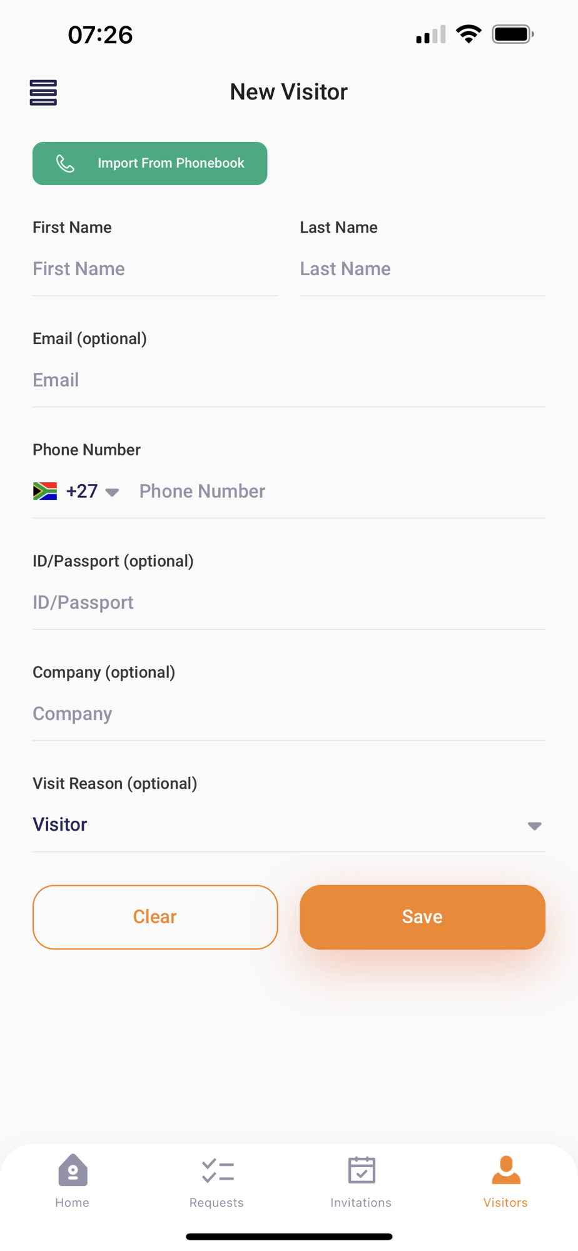Switch to the Requests tab label
This screenshot has height=1251, width=578.
216,1202
